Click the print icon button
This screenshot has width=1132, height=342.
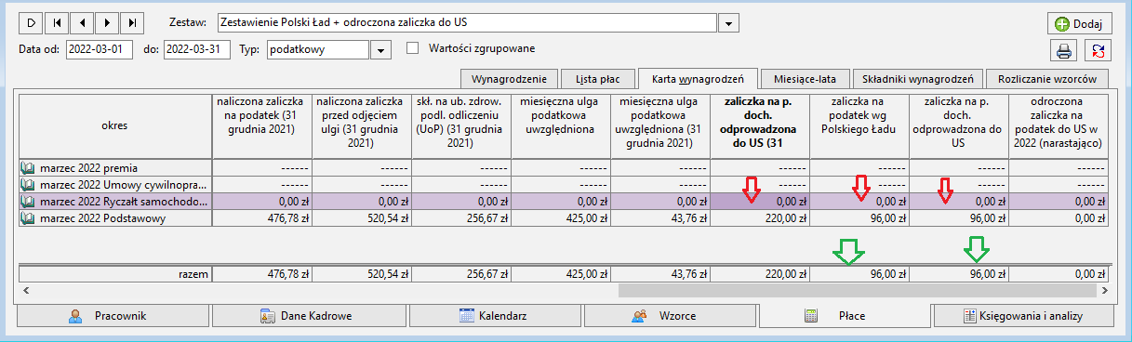pyautogui.click(x=1063, y=50)
